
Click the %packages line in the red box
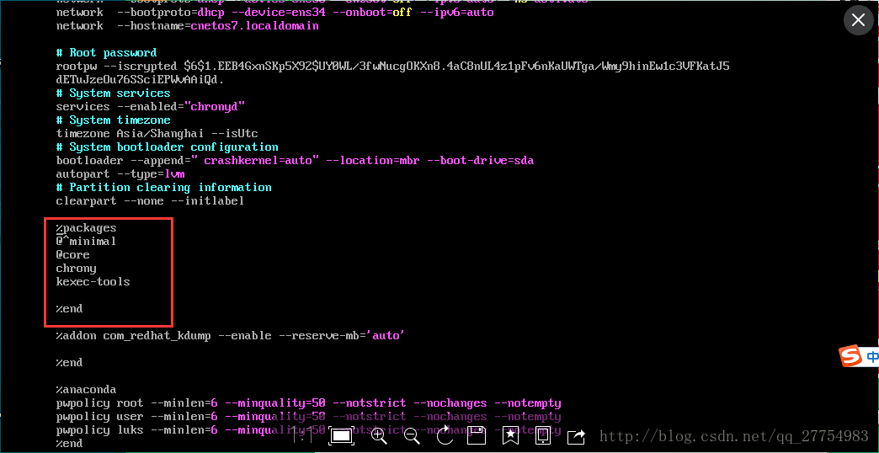(x=86, y=227)
